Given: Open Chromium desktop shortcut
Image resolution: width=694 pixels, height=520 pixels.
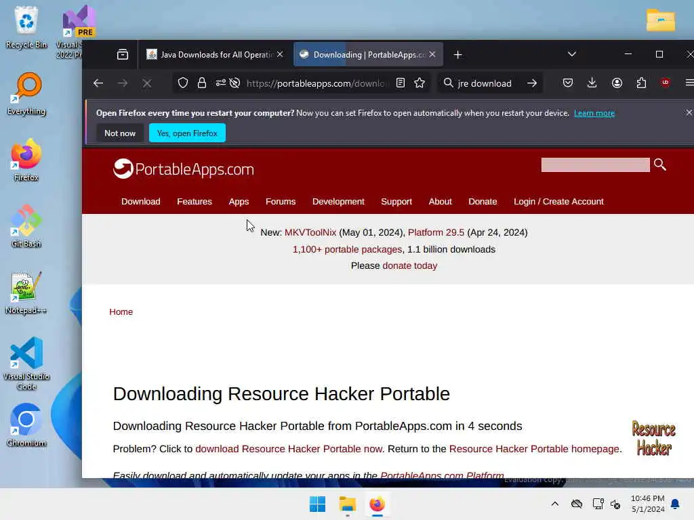Looking at the screenshot, I should pos(26,425).
